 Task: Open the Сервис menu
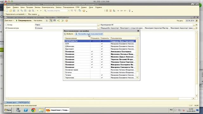(84, 7)
